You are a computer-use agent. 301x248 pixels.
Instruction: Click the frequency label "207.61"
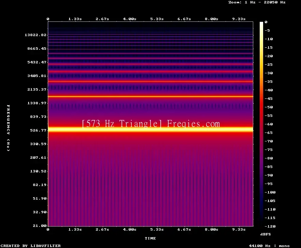38,157
